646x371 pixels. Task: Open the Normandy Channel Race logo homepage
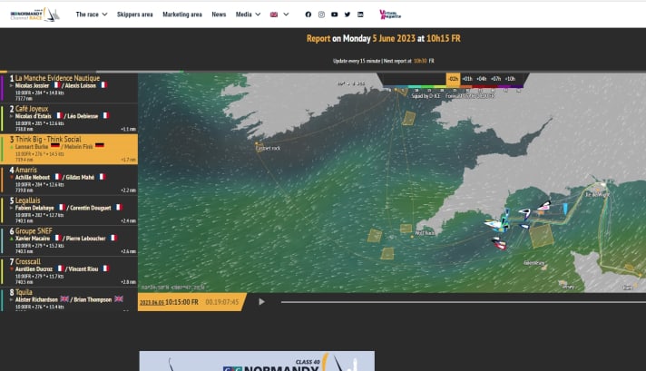(x=34, y=15)
